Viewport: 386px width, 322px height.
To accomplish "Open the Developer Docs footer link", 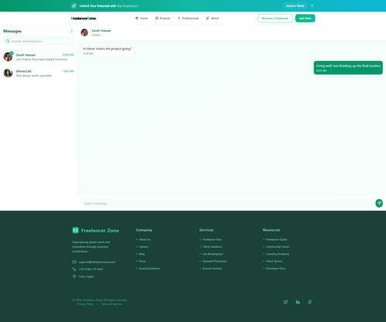I will tap(276, 268).
